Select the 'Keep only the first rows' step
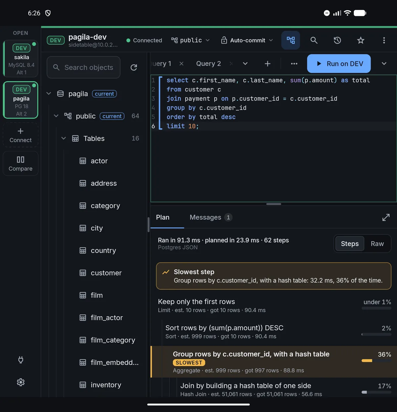 pyautogui.click(x=274, y=305)
